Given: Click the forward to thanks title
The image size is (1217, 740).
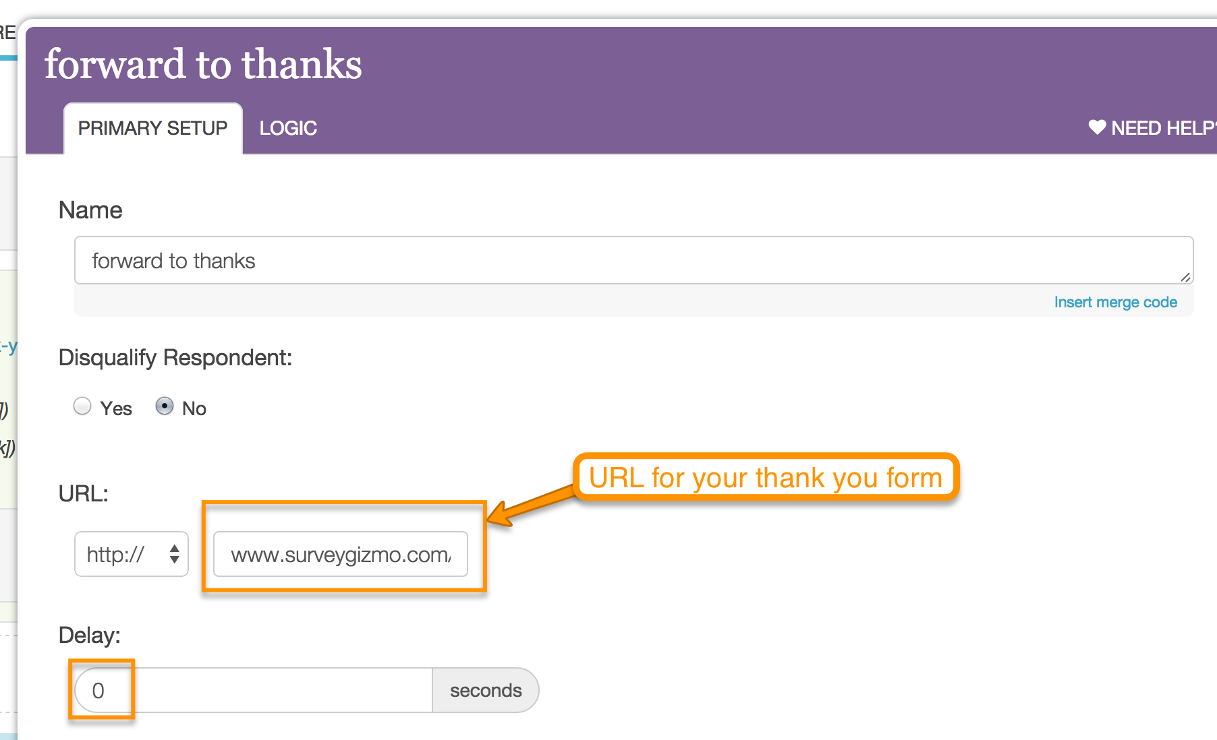Looking at the screenshot, I should [x=203, y=65].
